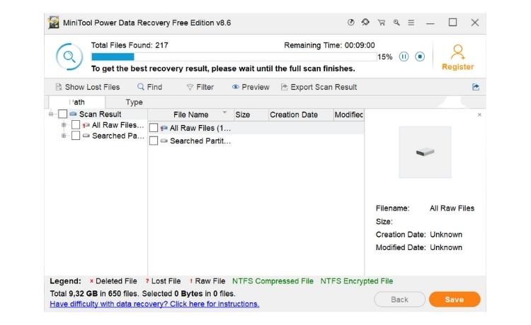Click the Raw File legend entry
Screen dimensions: 531x325
click(x=207, y=281)
